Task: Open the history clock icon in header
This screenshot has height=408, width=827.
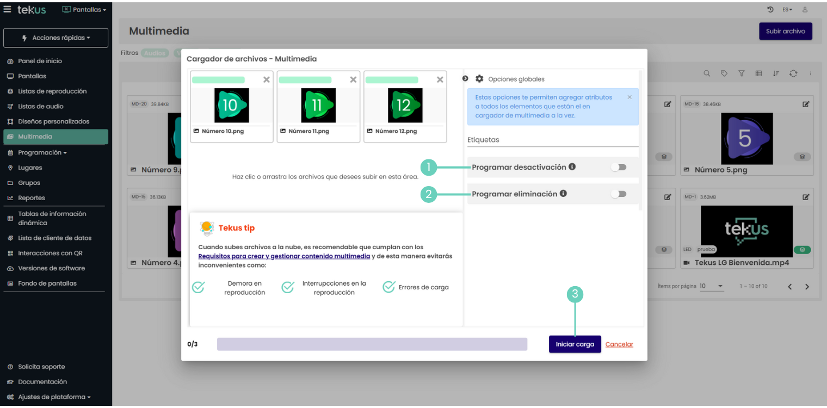Action: (x=770, y=10)
